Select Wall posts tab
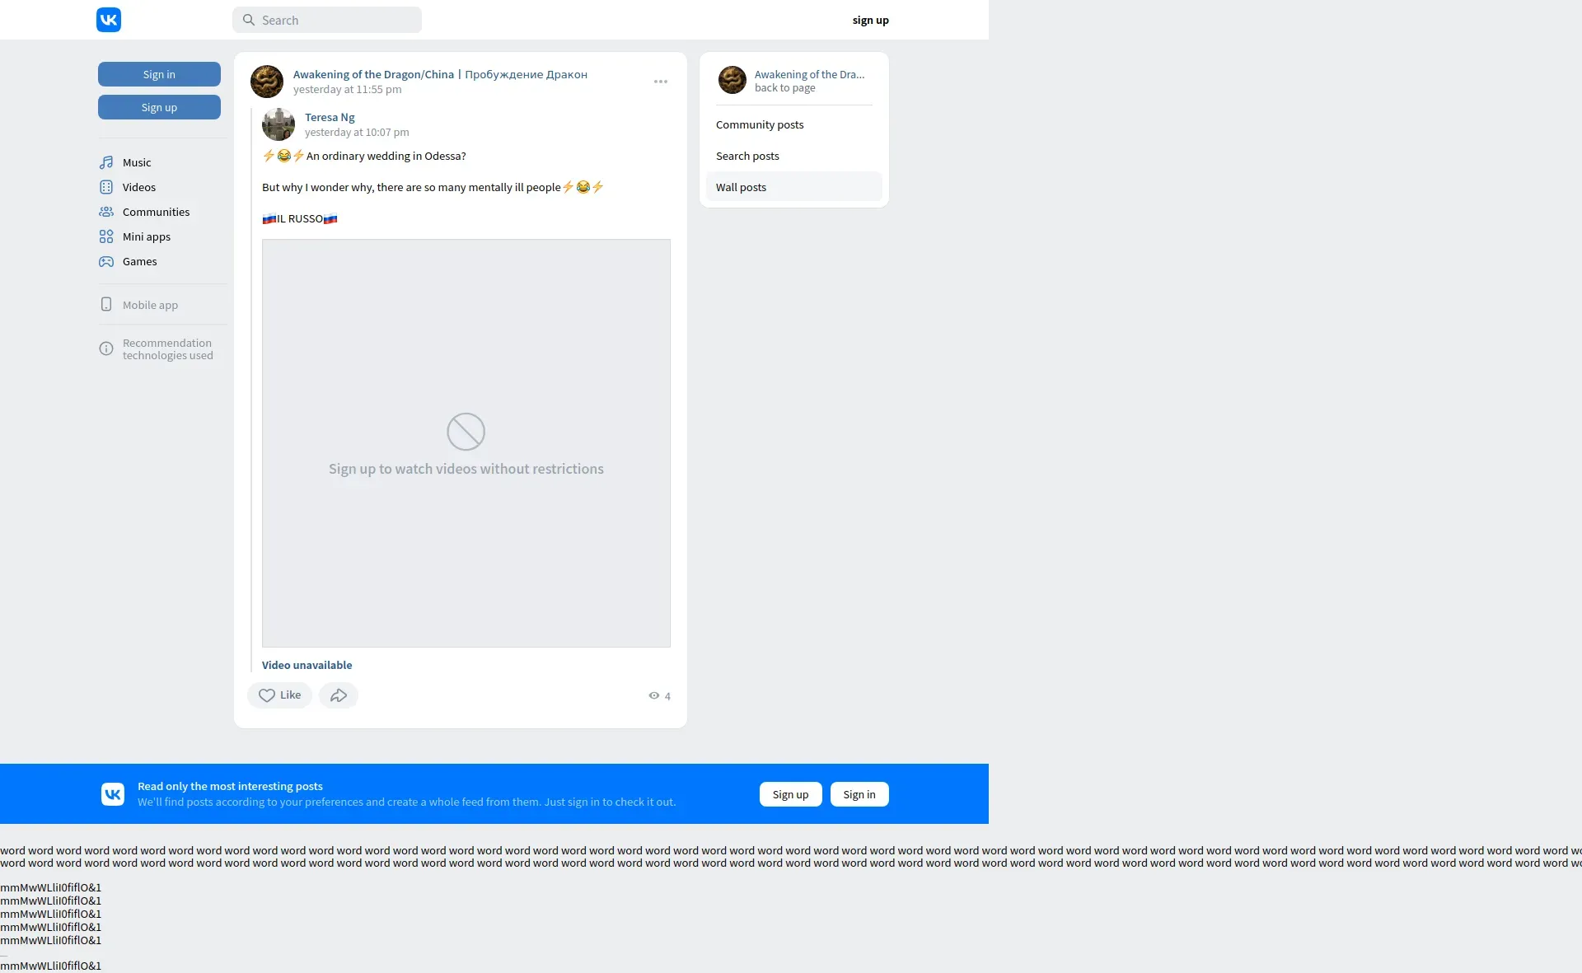1582x973 pixels. tap(741, 187)
